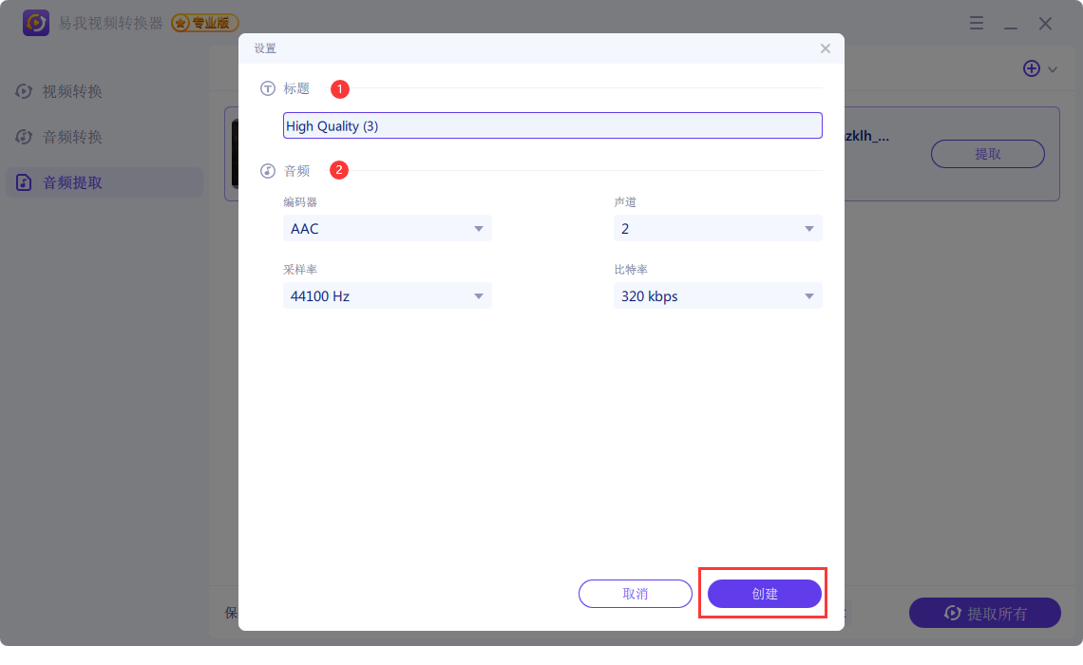This screenshot has height=665, width=1083.
Task: Click the 取消 button
Action: point(636,594)
